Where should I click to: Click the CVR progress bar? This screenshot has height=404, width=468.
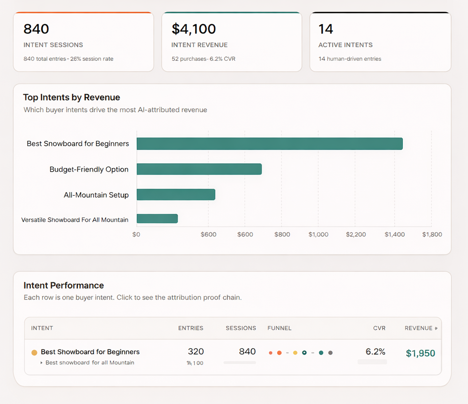coord(372,361)
